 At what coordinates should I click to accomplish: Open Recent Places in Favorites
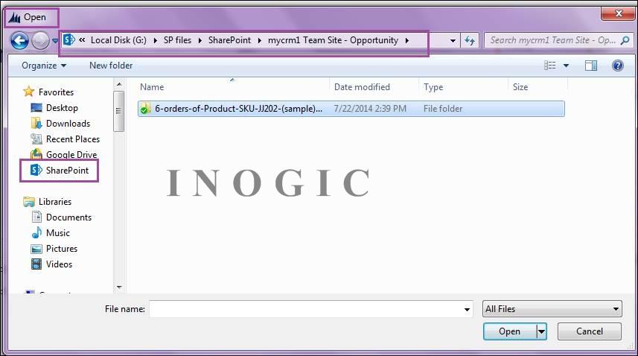pos(73,139)
